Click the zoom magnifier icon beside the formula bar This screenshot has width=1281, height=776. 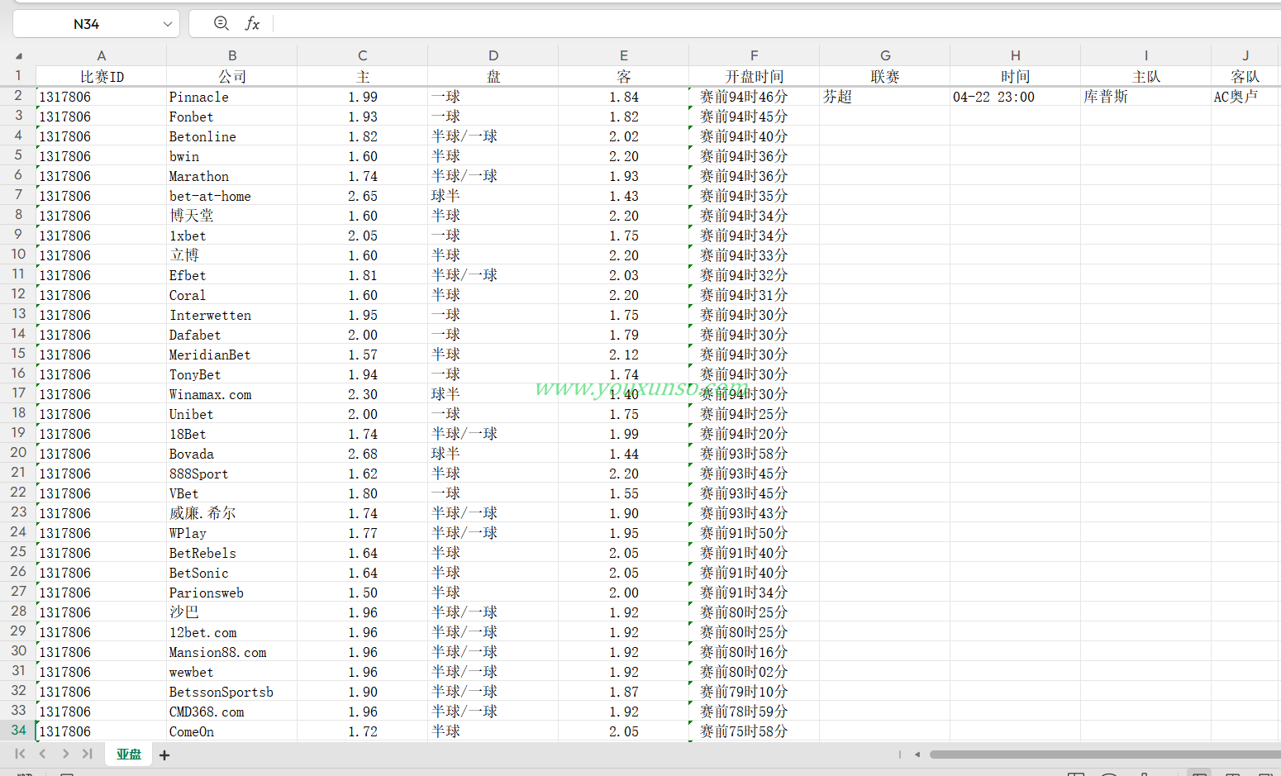221,23
